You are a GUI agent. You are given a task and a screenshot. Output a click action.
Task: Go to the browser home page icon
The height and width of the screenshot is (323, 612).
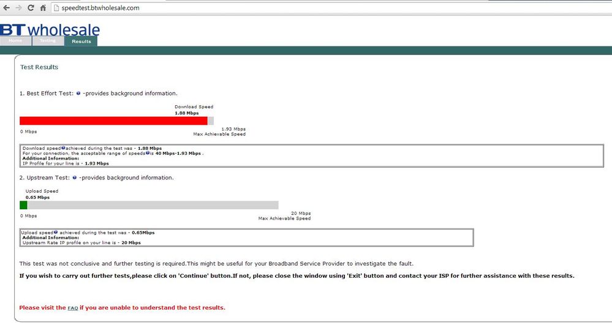coord(43,8)
